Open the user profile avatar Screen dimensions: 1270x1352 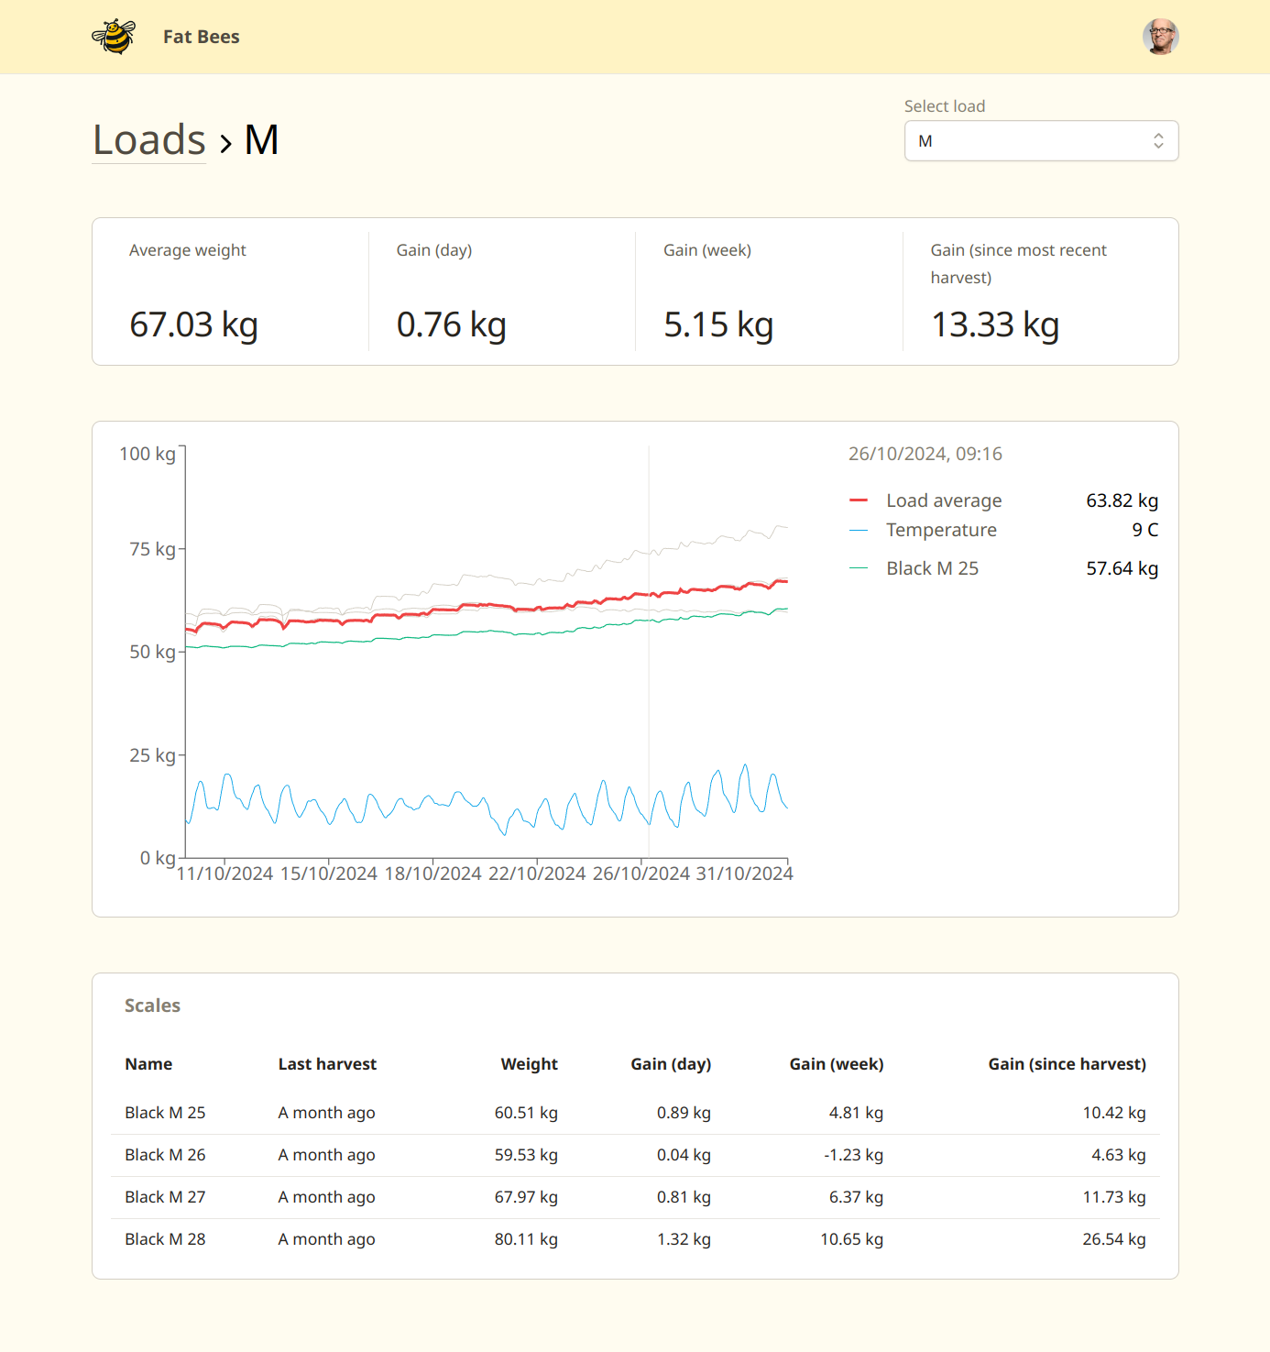pyautogui.click(x=1160, y=37)
